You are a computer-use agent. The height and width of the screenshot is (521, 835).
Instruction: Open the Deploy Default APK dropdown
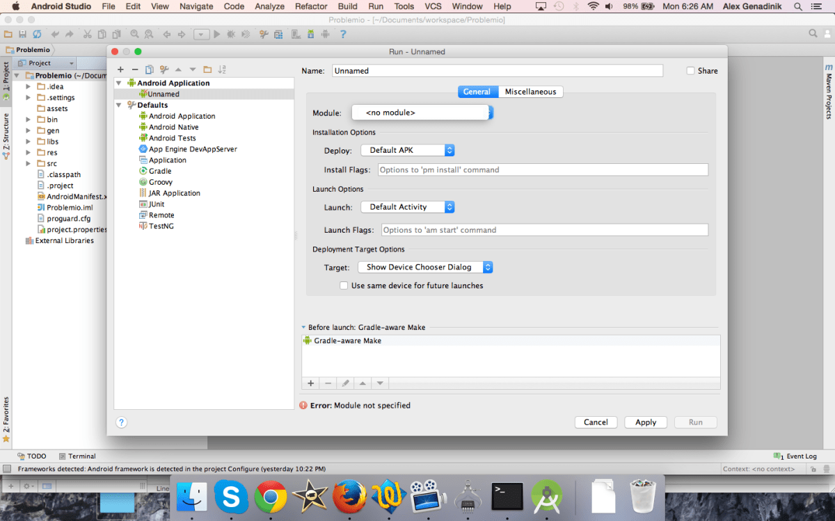(408, 150)
